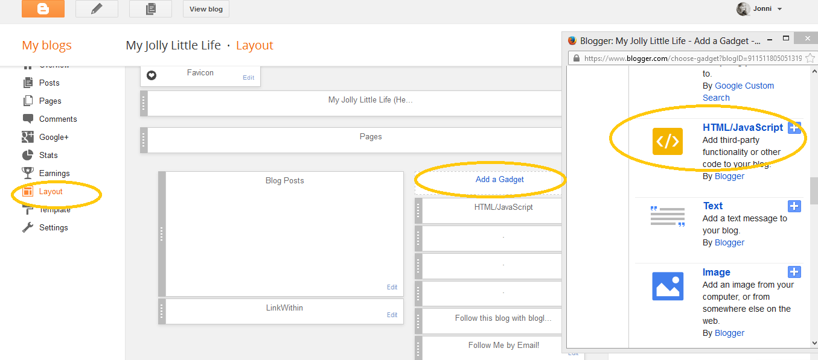
Task: Click the Image gadget picture icon
Action: pos(667,286)
